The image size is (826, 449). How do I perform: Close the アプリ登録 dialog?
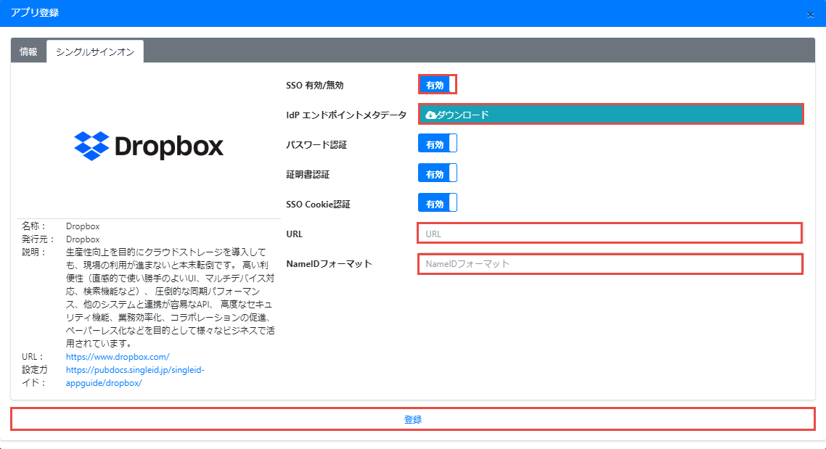pyautogui.click(x=810, y=15)
